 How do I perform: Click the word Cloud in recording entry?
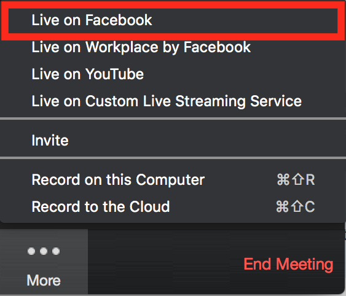pos(149,207)
